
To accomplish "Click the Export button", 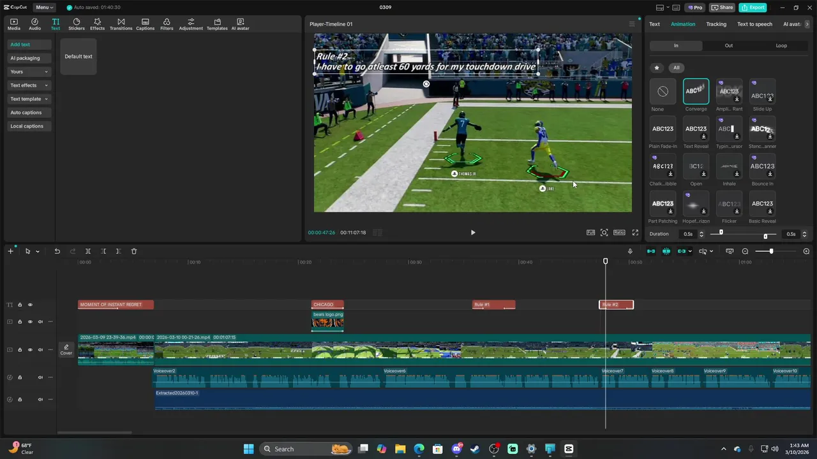I will pyautogui.click(x=753, y=8).
